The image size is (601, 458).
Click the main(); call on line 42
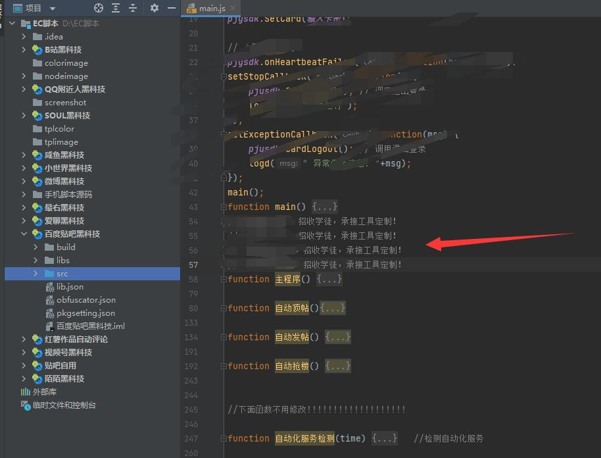[246, 192]
